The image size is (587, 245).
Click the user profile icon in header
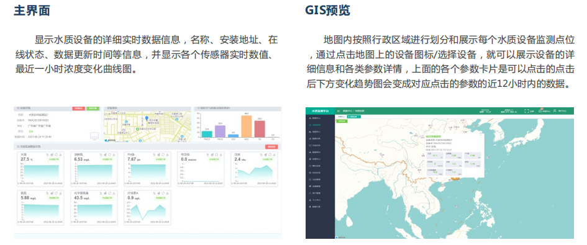[x=555, y=111]
